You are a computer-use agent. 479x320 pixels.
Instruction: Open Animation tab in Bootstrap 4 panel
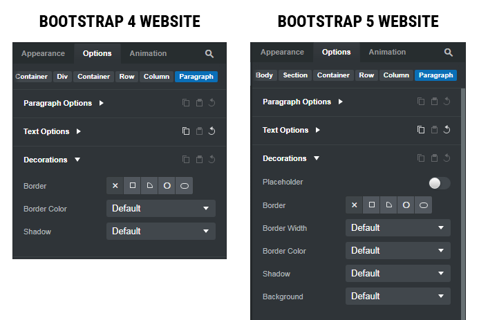point(148,53)
